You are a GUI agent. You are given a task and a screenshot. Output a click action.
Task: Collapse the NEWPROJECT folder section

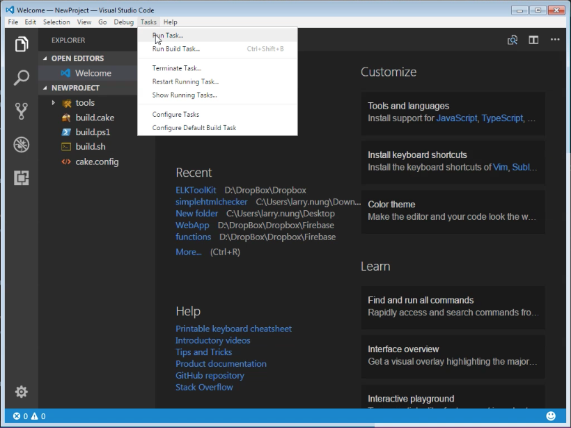click(x=45, y=88)
